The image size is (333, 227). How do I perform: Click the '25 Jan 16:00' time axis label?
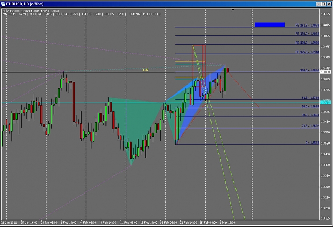pos(29,222)
